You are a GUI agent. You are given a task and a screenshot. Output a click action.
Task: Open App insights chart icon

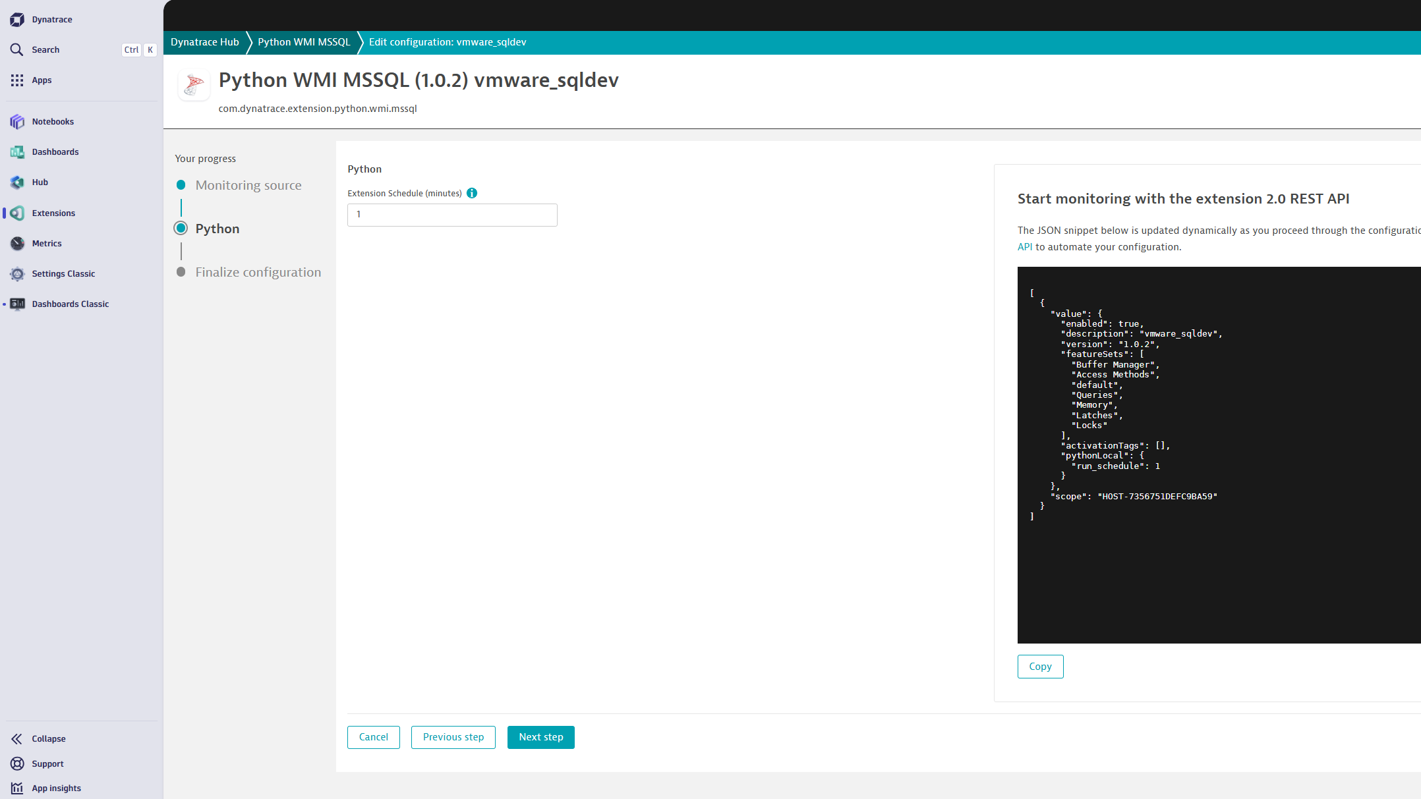pos(17,788)
